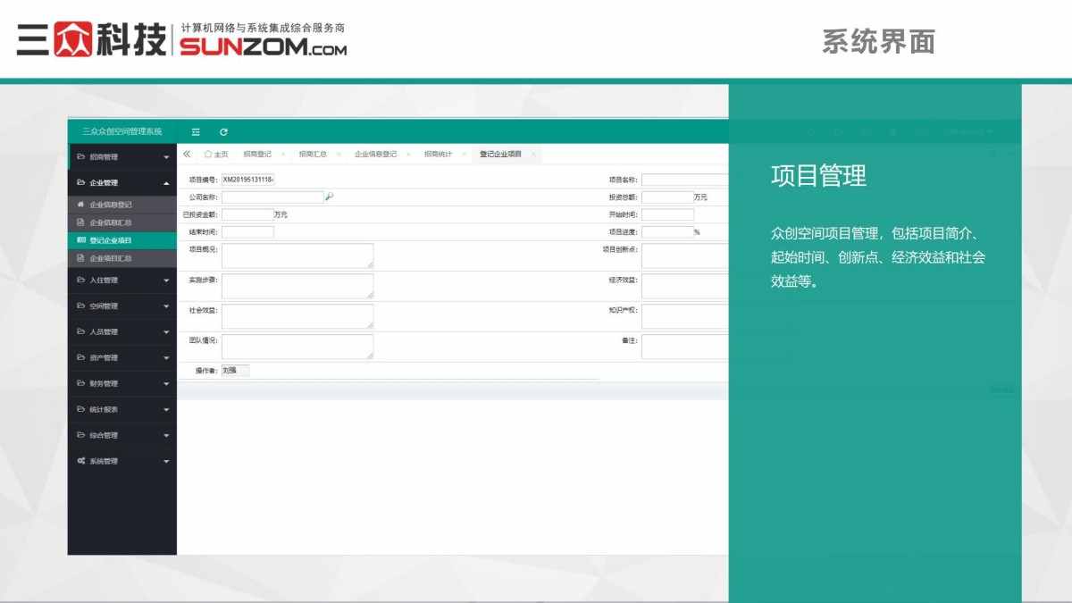Open the company name search magnifier
The height and width of the screenshot is (603, 1072).
click(330, 196)
